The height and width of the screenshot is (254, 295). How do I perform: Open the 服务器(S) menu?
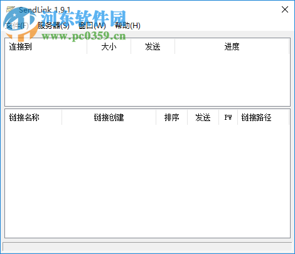(x=53, y=26)
